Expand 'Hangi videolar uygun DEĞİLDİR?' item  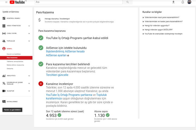pos(158,30)
